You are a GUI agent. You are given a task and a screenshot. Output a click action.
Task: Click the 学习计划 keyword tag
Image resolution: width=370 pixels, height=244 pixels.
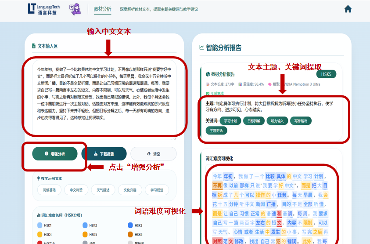[230, 121]
